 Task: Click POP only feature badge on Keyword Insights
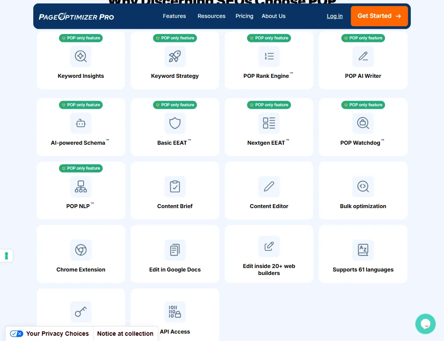(81, 38)
